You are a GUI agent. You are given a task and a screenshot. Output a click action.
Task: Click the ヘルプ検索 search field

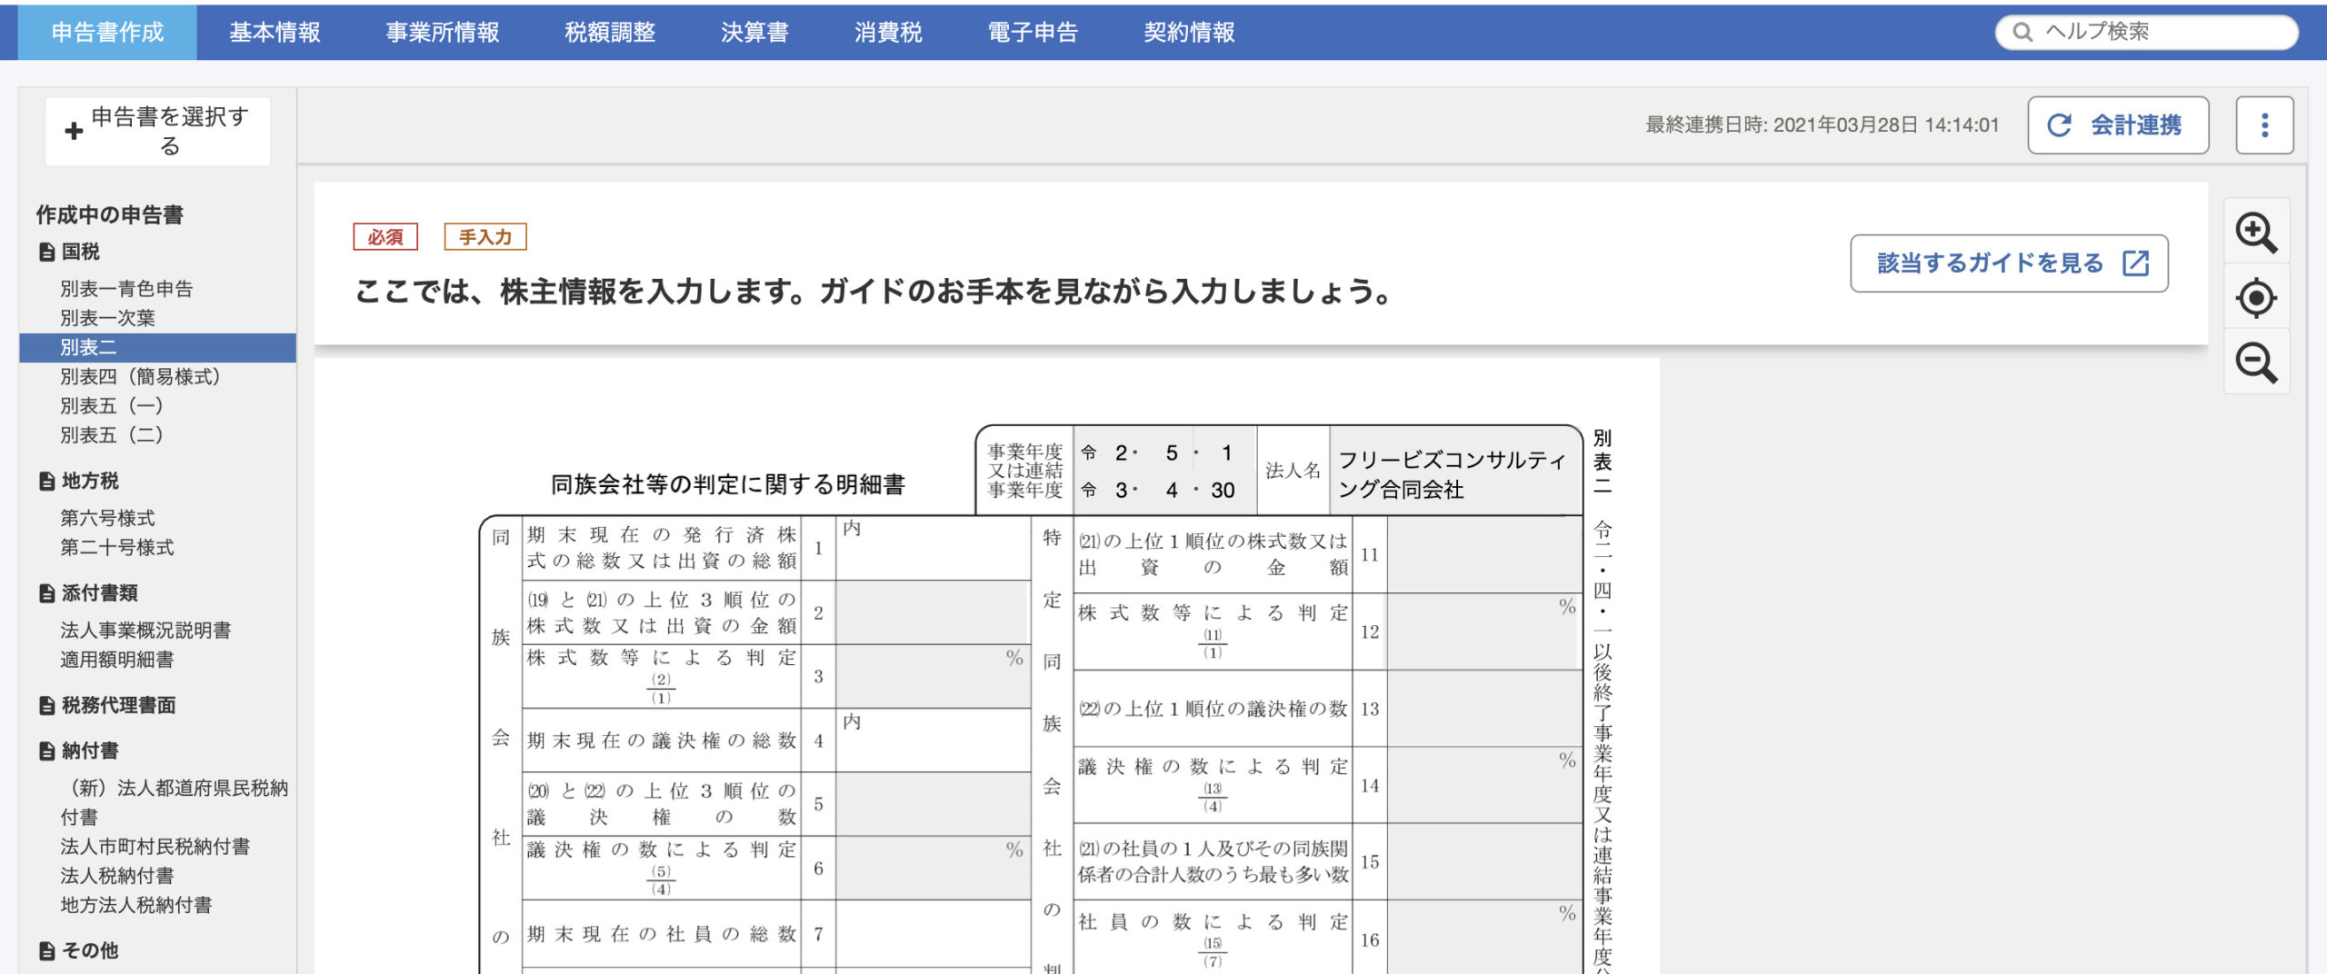tap(2146, 33)
